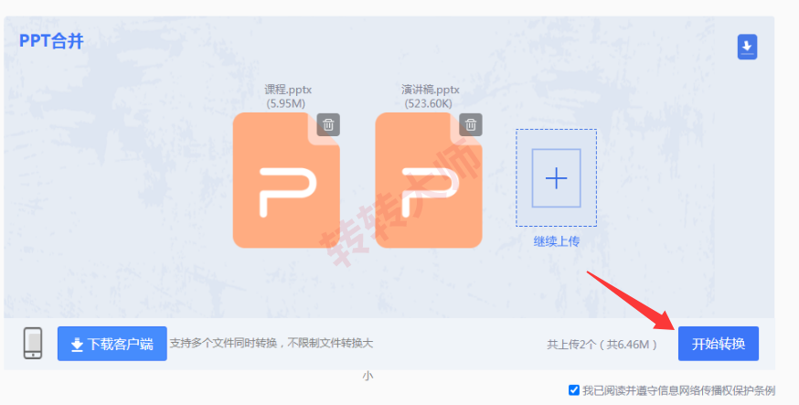The image size is (799, 405).
Task: Select the 课程.pptx file thumbnail
Action: (x=286, y=180)
